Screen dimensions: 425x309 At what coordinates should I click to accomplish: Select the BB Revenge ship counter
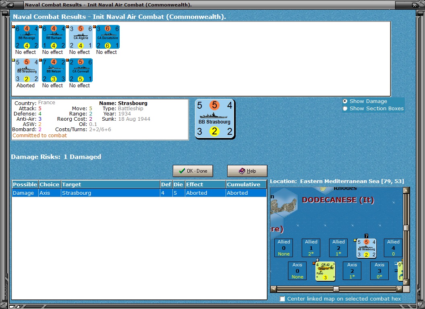click(27, 37)
